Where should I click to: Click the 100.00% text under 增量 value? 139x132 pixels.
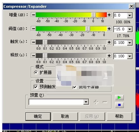[x=123, y=22]
